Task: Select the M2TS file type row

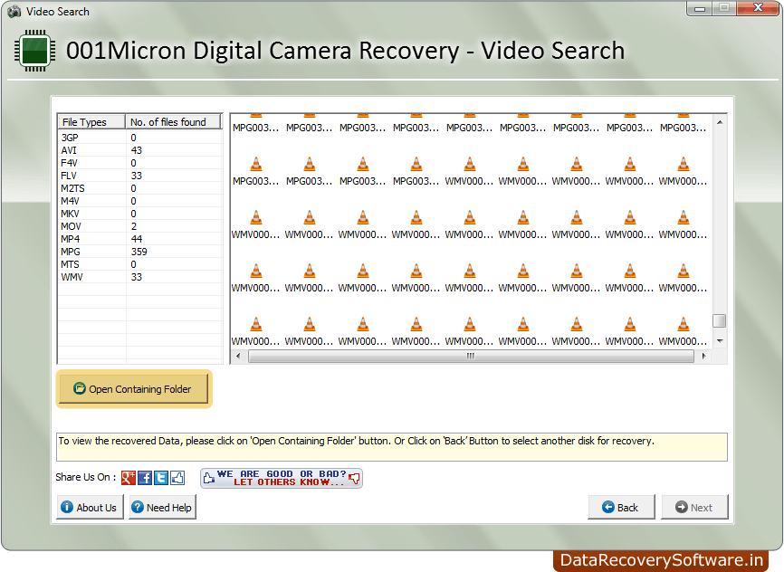Action: click(x=140, y=188)
